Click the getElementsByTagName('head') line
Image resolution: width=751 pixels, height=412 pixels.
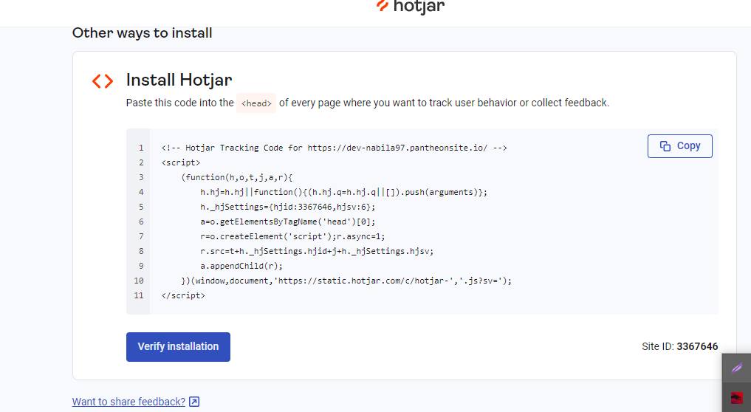(288, 222)
